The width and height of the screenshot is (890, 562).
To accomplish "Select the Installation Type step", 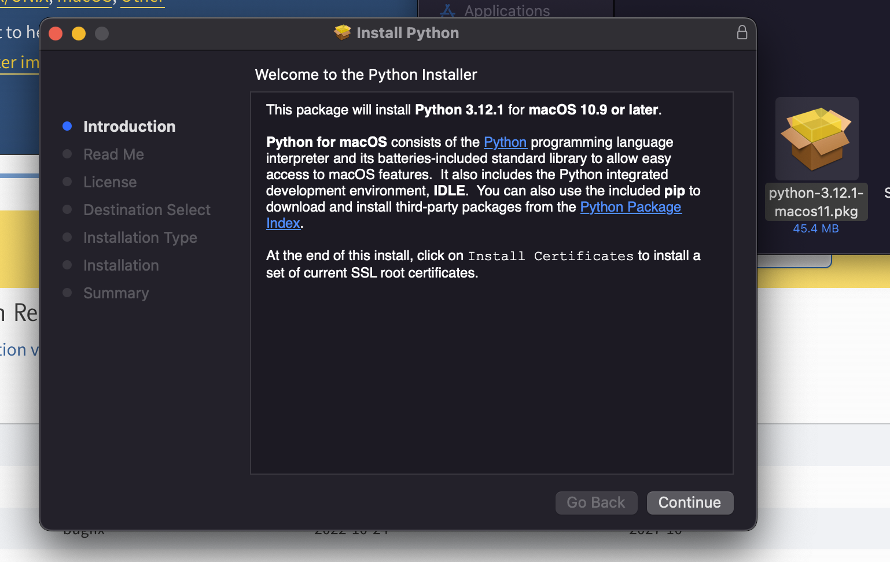I will (140, 238).
